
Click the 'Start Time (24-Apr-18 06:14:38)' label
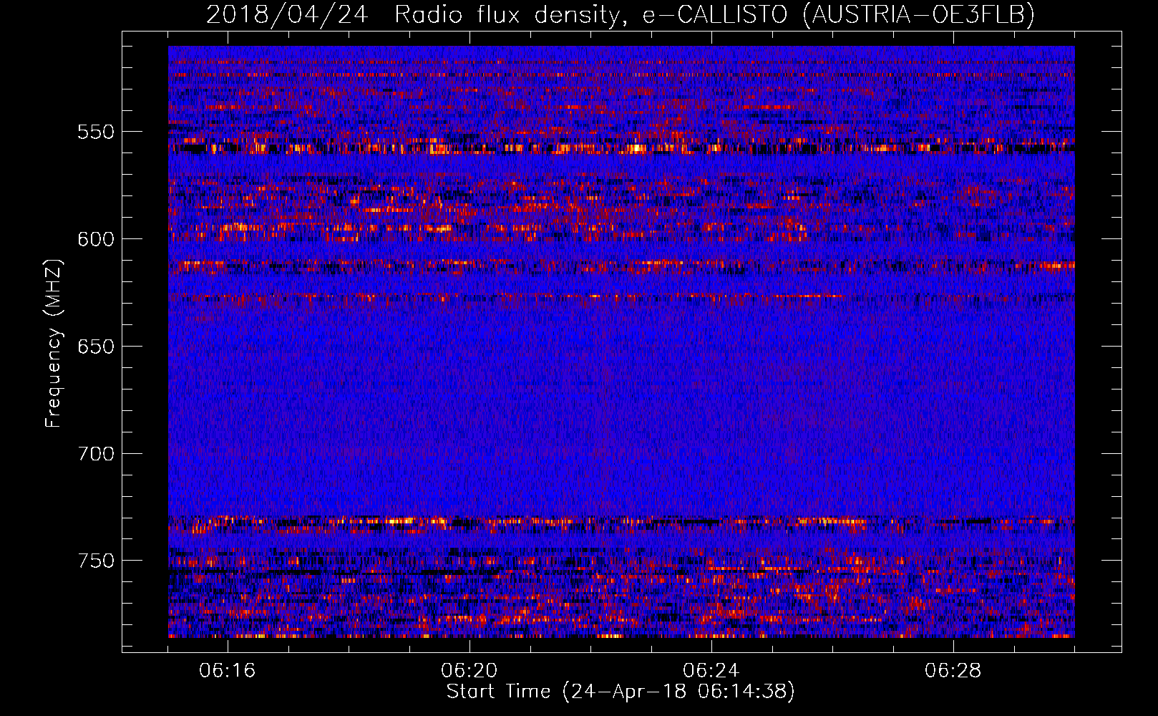point(621,692)
